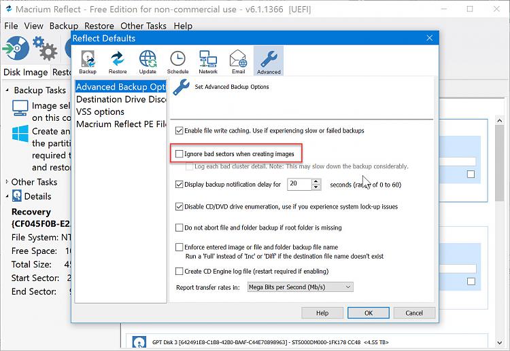Click the disk image backup toolbar icon

(16, 48)
